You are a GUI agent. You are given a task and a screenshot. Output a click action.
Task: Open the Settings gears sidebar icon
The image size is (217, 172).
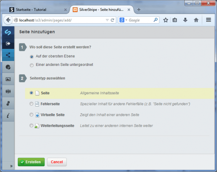8,104
